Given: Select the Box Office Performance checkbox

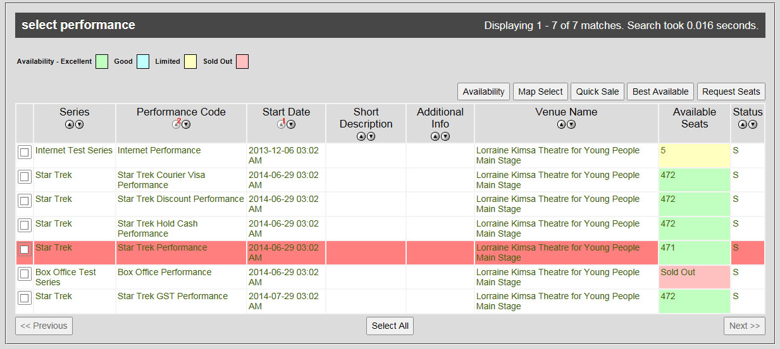Looking at the screenshot, I should pyautogui.click(x=24, y=274).
